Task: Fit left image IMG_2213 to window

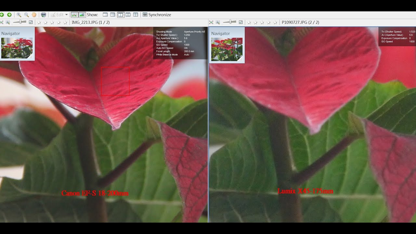Action: 2,22
